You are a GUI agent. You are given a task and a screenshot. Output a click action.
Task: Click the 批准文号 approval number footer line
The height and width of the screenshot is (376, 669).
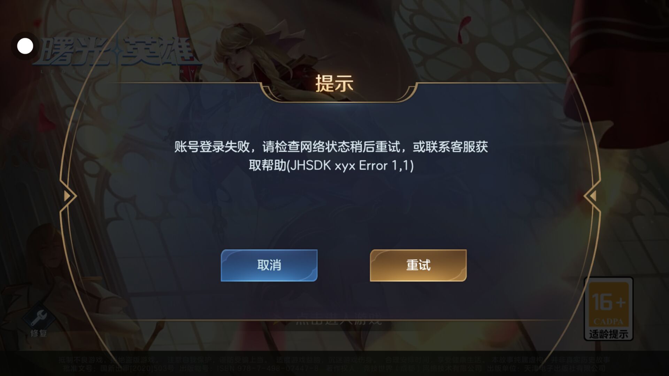(334, 368)
